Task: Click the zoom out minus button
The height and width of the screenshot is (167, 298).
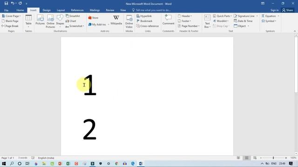Action: [261, 158]
